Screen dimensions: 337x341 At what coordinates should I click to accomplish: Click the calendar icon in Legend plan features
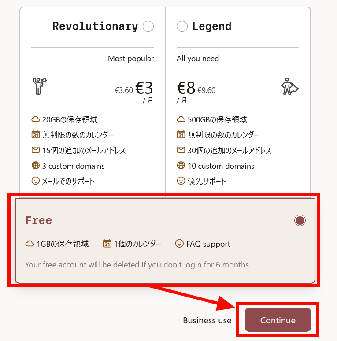click(x=181, y=135)
